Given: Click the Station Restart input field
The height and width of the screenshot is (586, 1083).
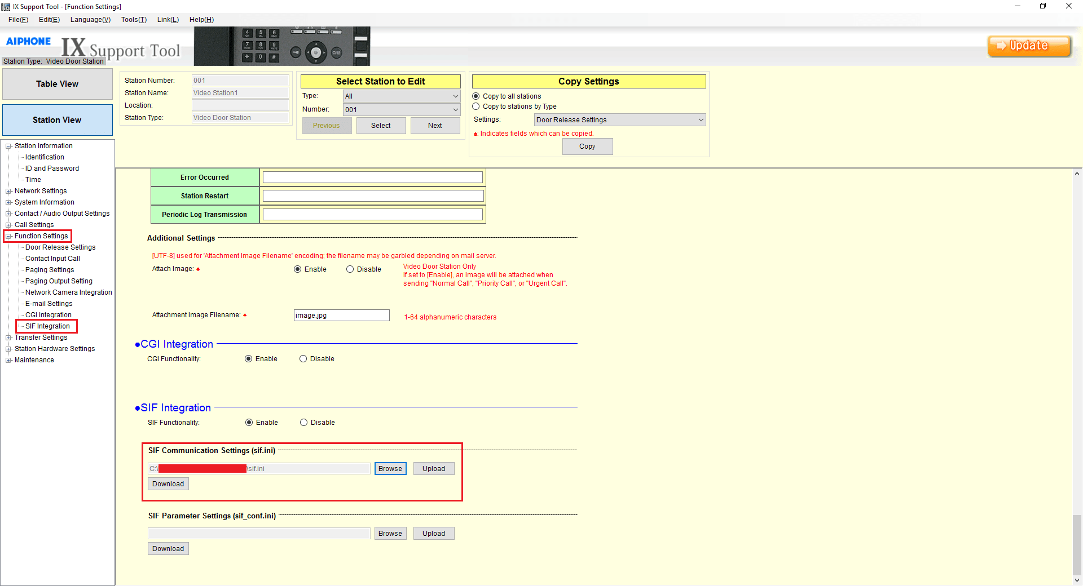Looking at the screenshot, I should pos(373,196).
